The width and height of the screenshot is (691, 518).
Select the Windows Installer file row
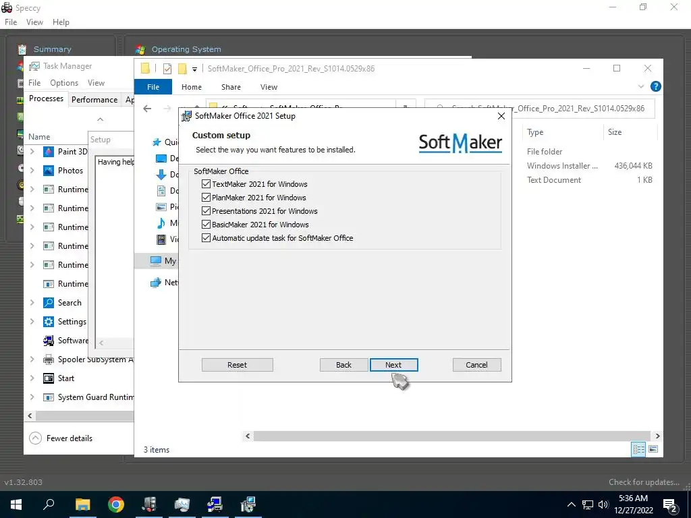pos(589,166)
